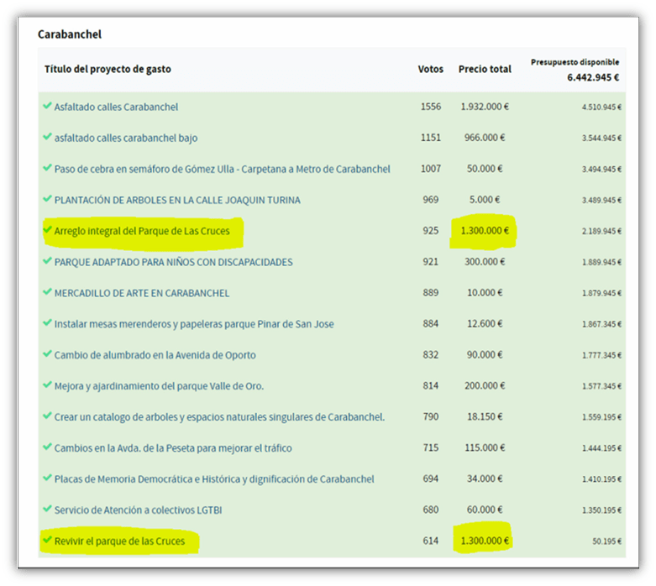
Task: Open Asfaltado calles Carabanchel project
Action: [x=116, y=107]
